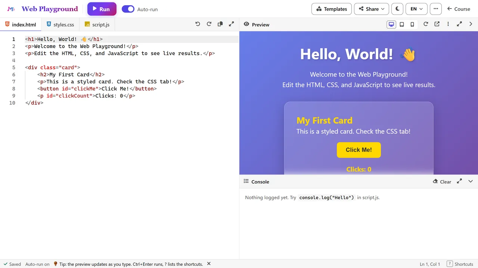The height and width of the screenshot is (268, 478).
Task: Open the top bar ellipsis menu
Action: (x=436, y=9)
